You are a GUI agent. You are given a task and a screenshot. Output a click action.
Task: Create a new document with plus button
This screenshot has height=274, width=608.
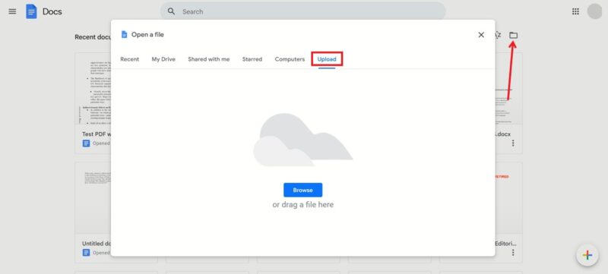pos(587,255)
